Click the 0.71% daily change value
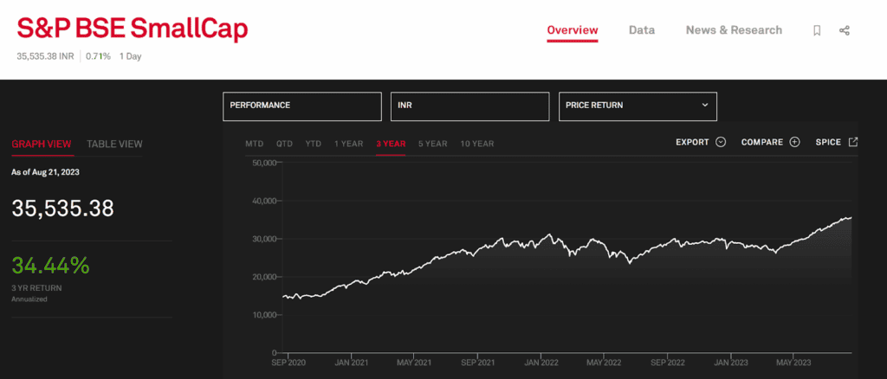This screenshot has width=887, height=379. (99, 56)
